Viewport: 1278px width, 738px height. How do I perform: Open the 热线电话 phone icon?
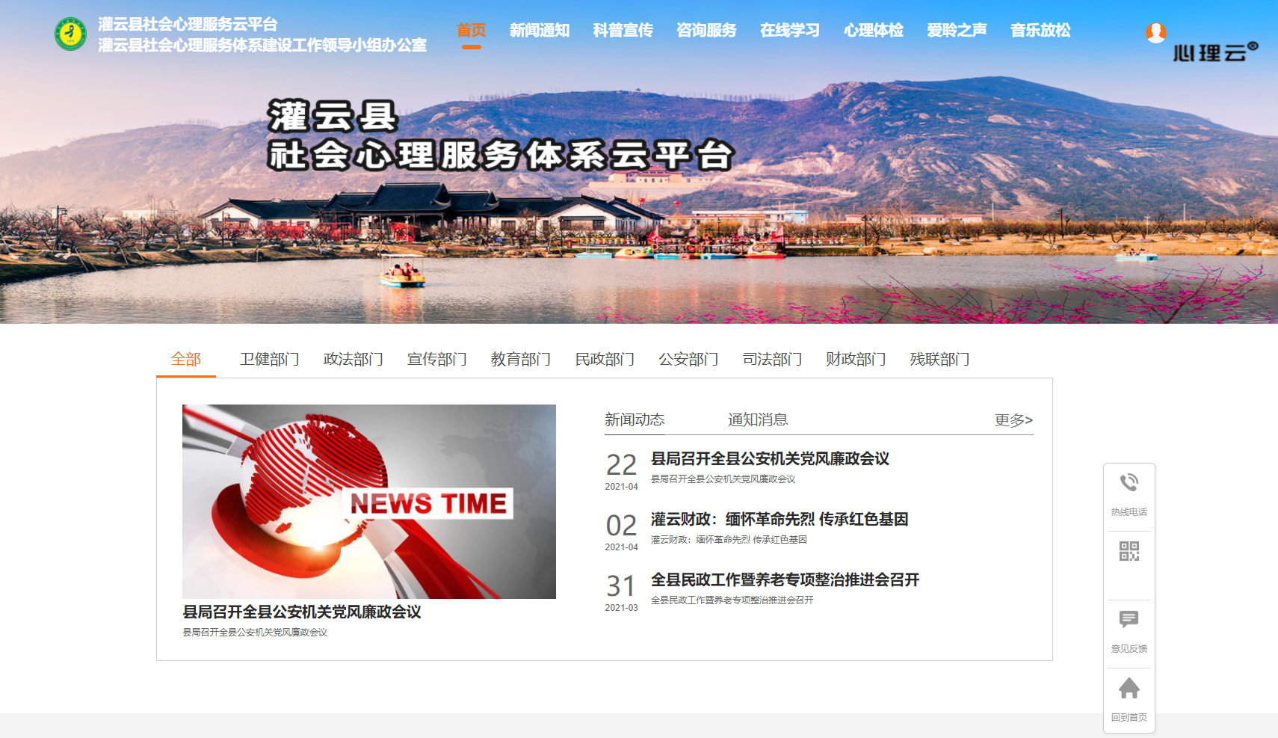tap(1129, 483)
